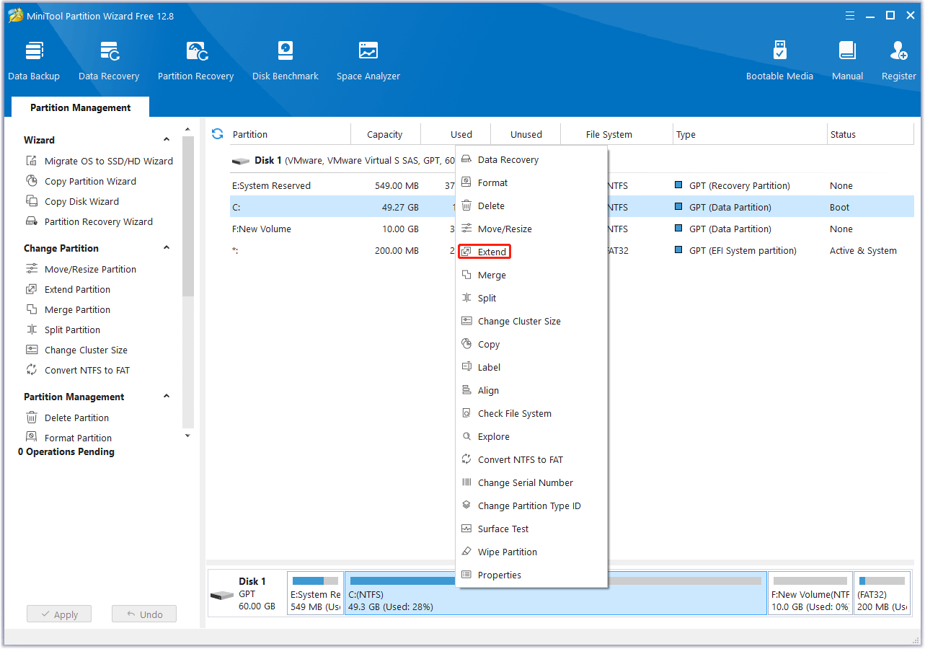This screenshot has height=649, width=925.
Task: Collapse the Partition Management section
Action: coord(167,396)
